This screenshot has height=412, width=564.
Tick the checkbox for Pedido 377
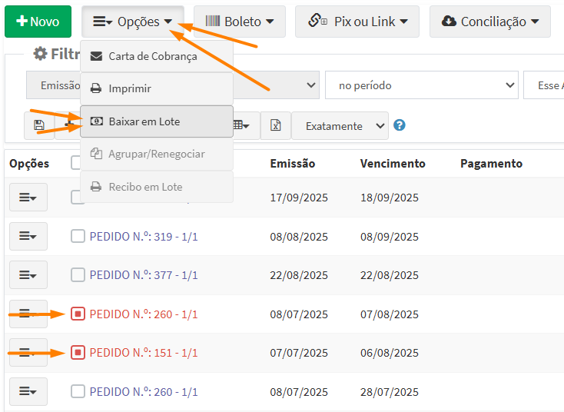coord(78,274)
